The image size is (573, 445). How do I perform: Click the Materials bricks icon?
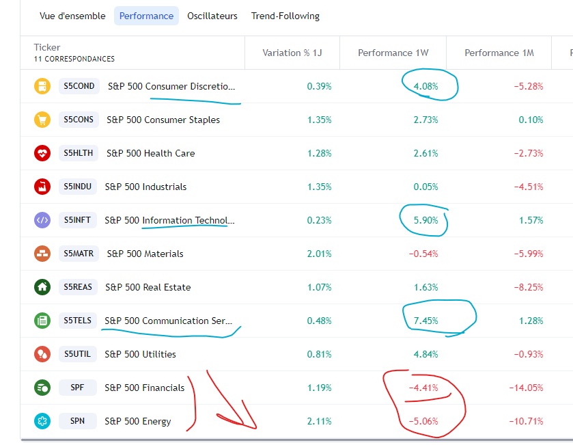42,254
